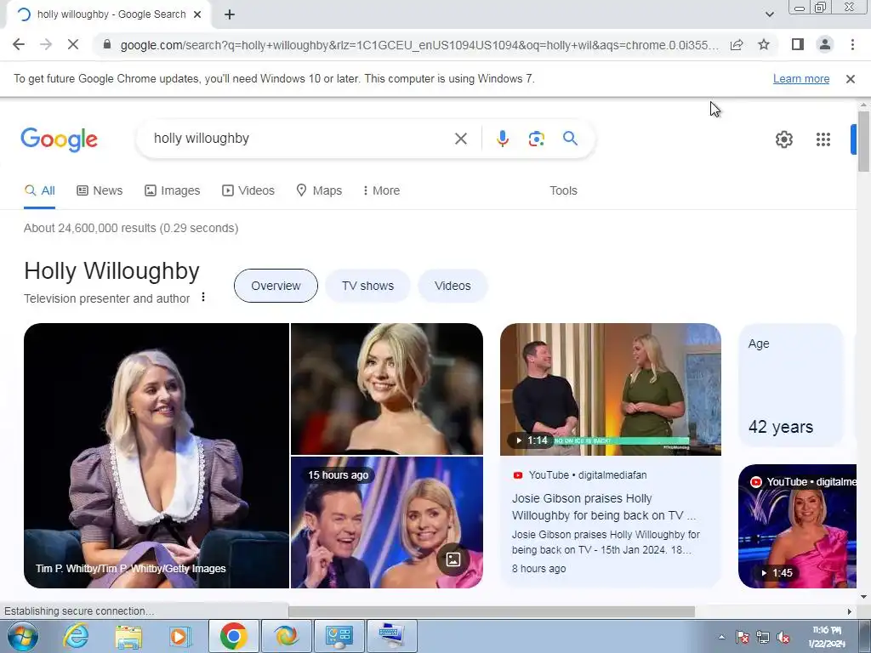Click the muted volume tray icon

coord(783,638)
